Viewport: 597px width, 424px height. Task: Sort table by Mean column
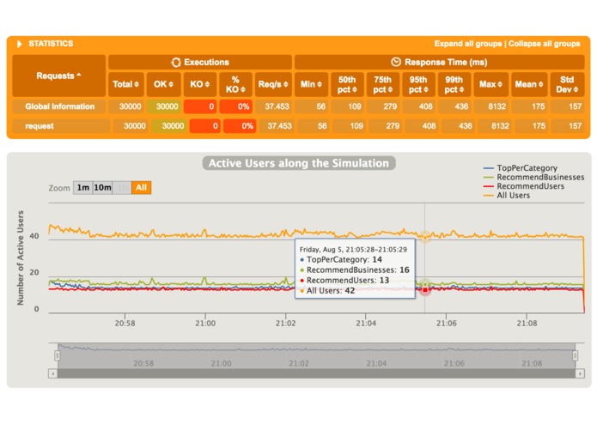529,84
